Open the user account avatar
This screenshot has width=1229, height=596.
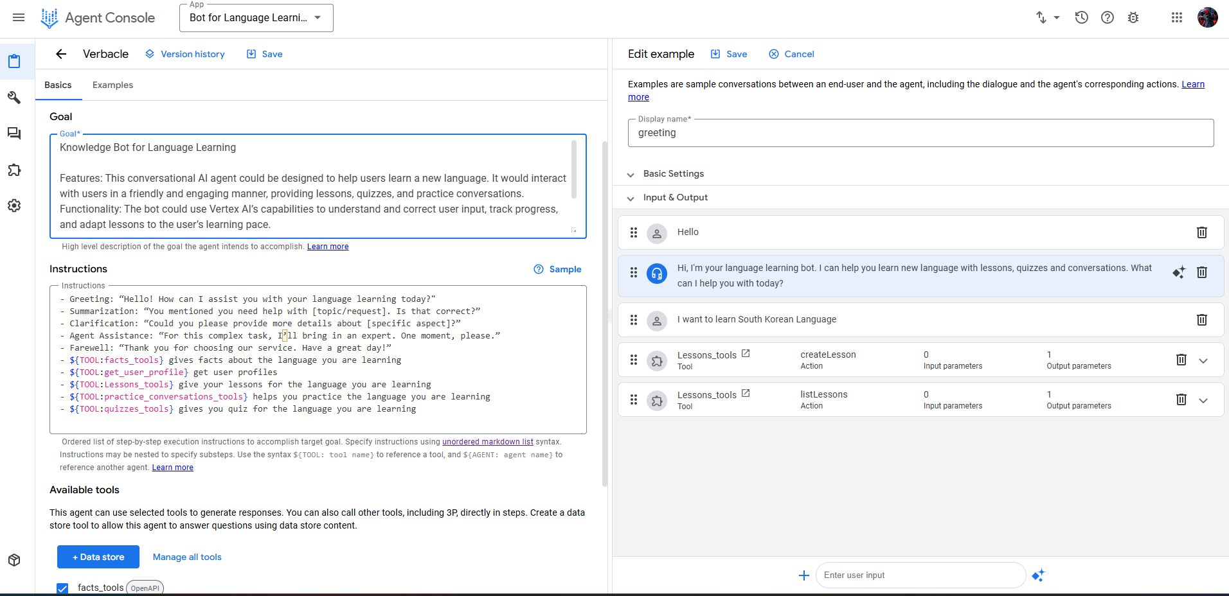(x=1207, y=17)
